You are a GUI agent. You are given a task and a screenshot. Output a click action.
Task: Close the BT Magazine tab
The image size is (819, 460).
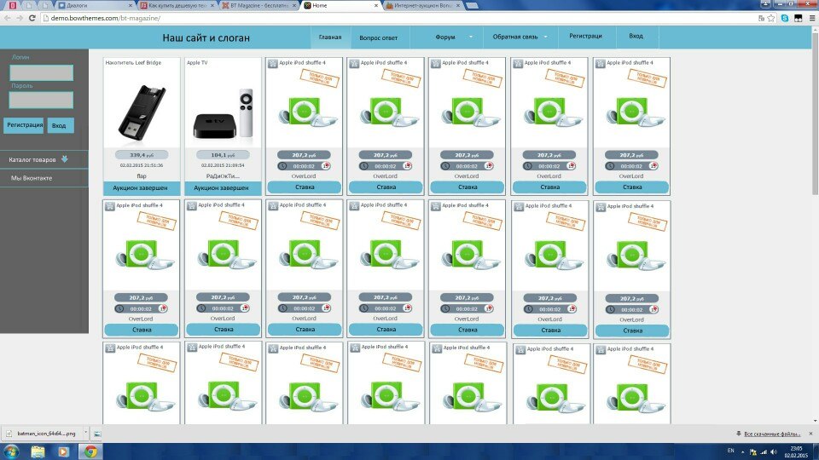294,5
